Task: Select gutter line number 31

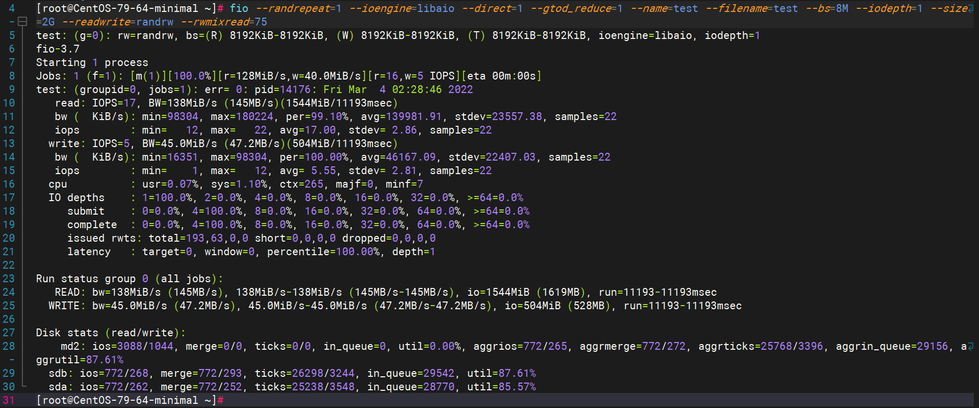Action: click(9, 400)
